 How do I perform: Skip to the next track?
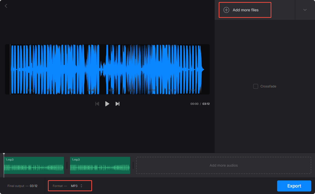[117, 104]
